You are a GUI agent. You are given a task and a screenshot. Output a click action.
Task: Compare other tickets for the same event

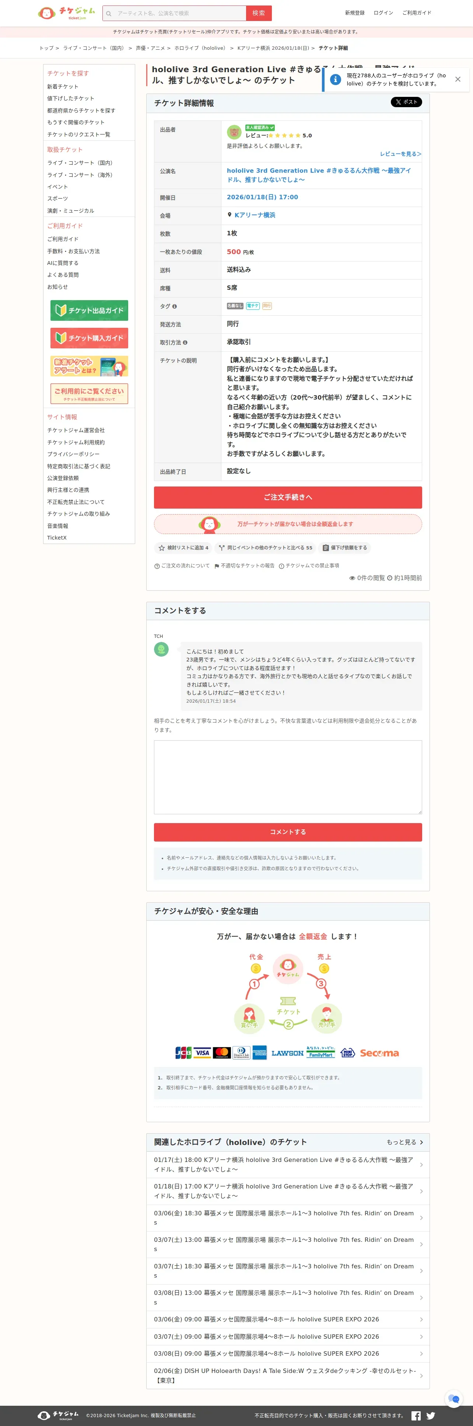pos(265,548)
